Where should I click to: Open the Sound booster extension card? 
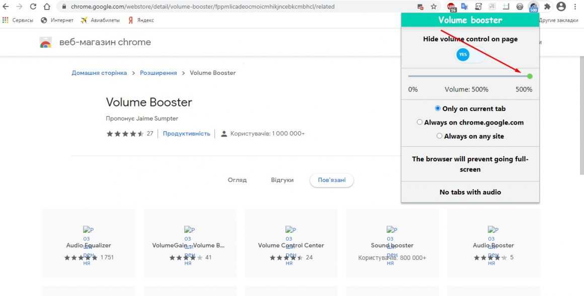[392, 243]
